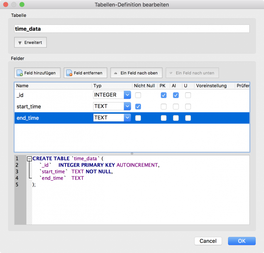
Task: Click the Name column header
Action: [52, 86]
